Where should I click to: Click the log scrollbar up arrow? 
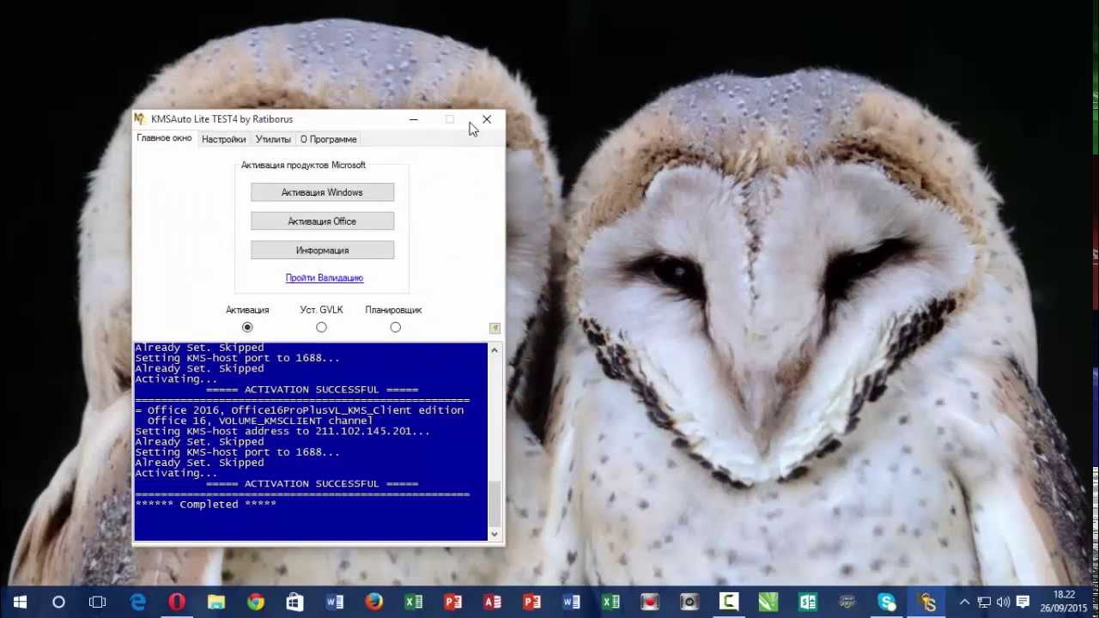(x=495, y=350)
